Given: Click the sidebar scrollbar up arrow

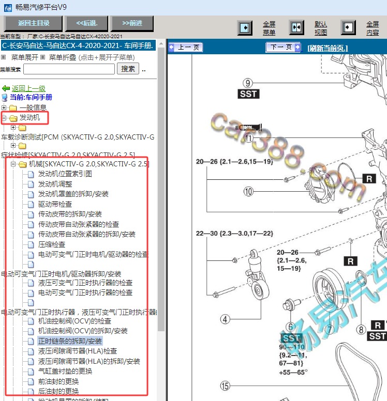Looking at the screenshot, I should [x=161, y=44].
